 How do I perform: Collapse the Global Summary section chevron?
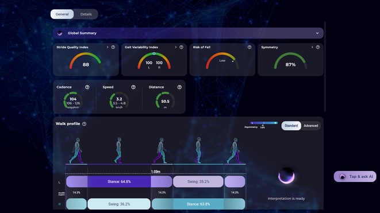317,33
